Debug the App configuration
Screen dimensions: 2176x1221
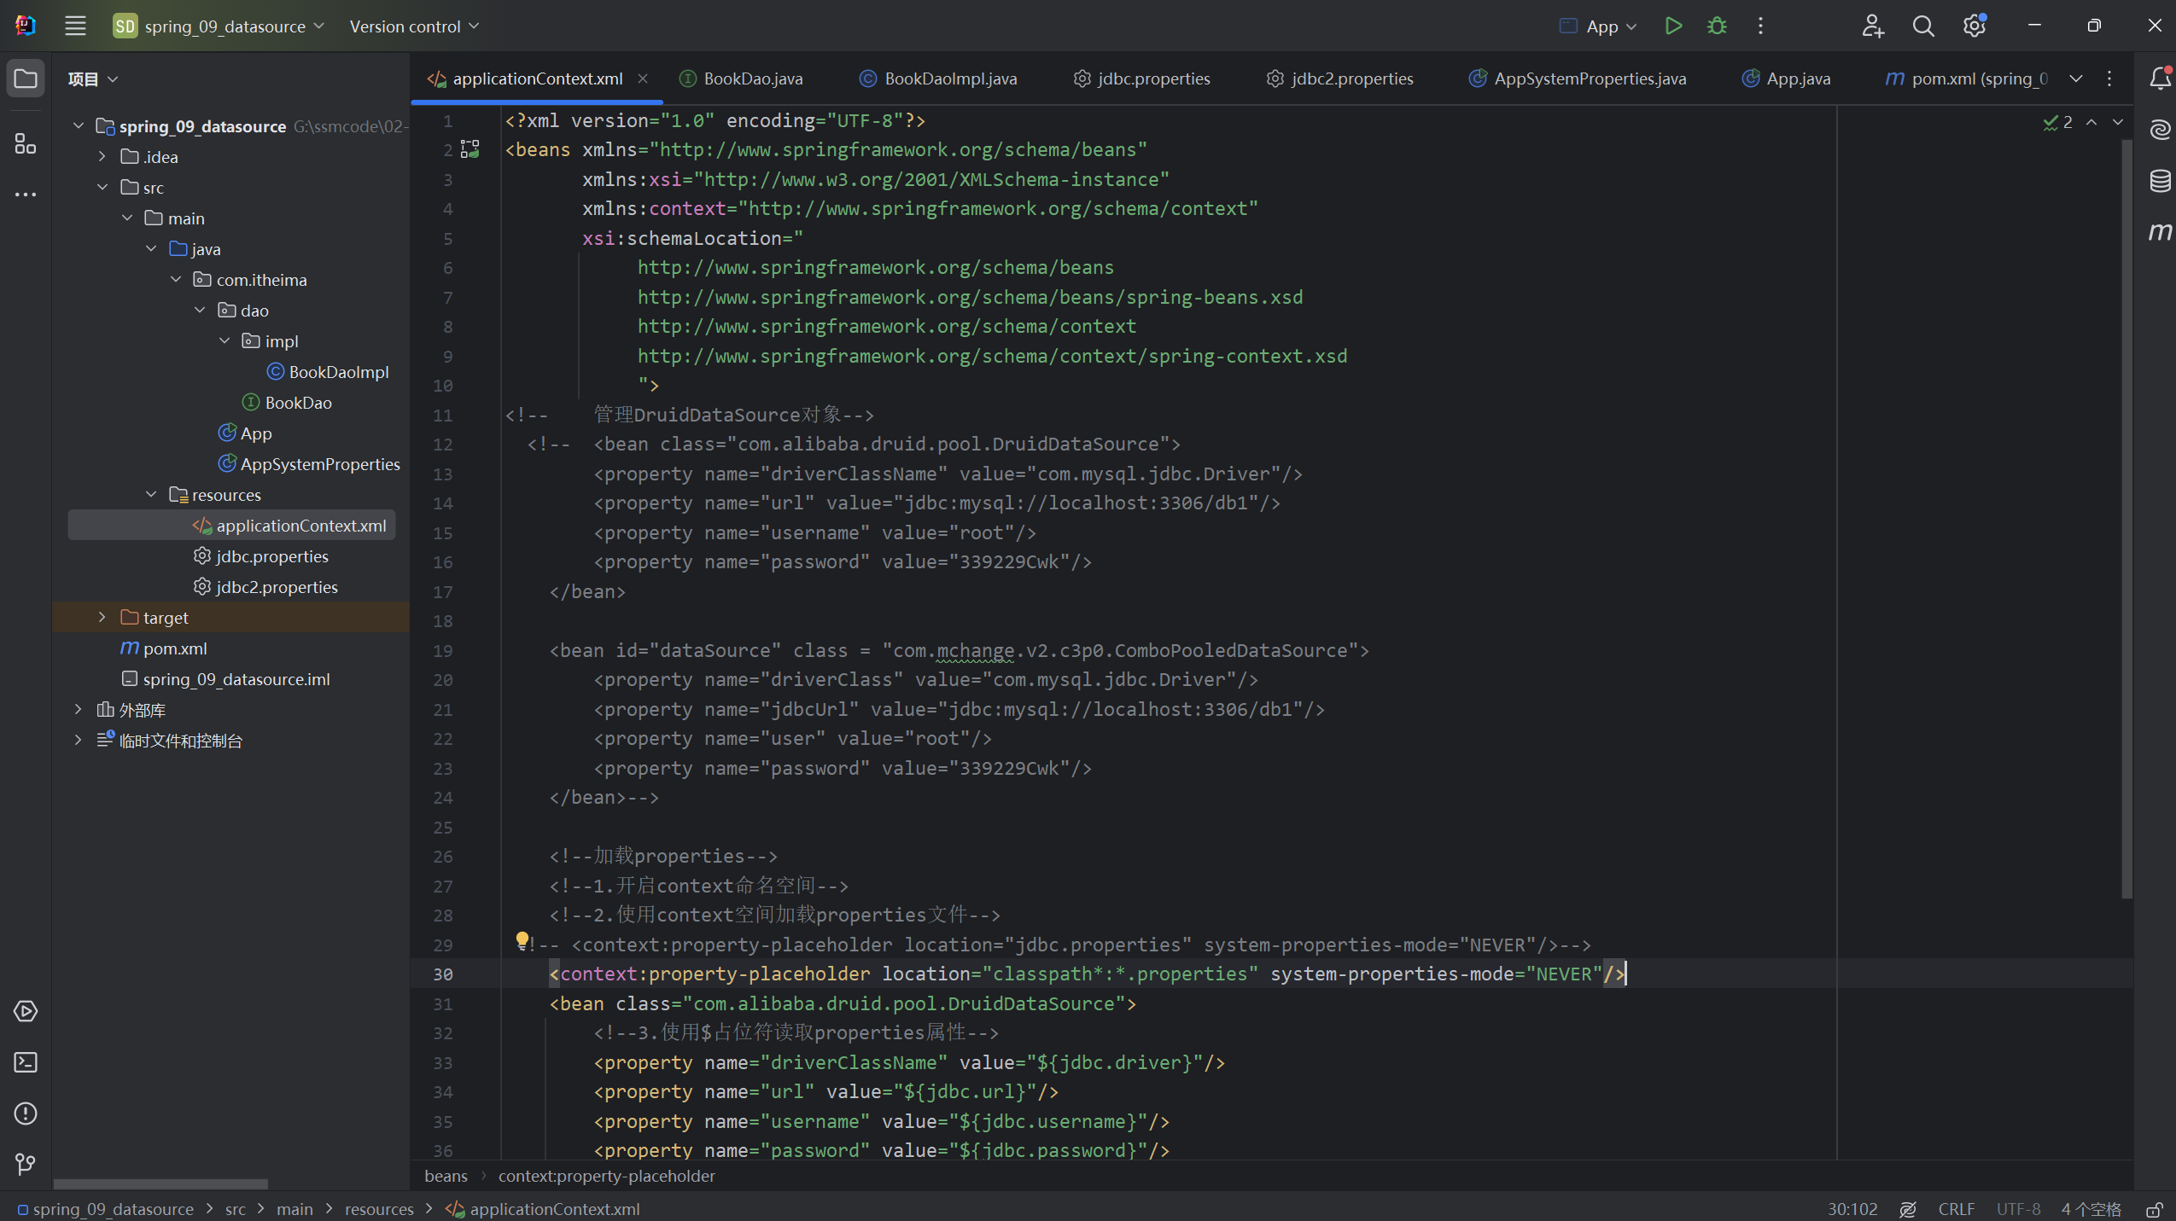tap(1717, 26)
